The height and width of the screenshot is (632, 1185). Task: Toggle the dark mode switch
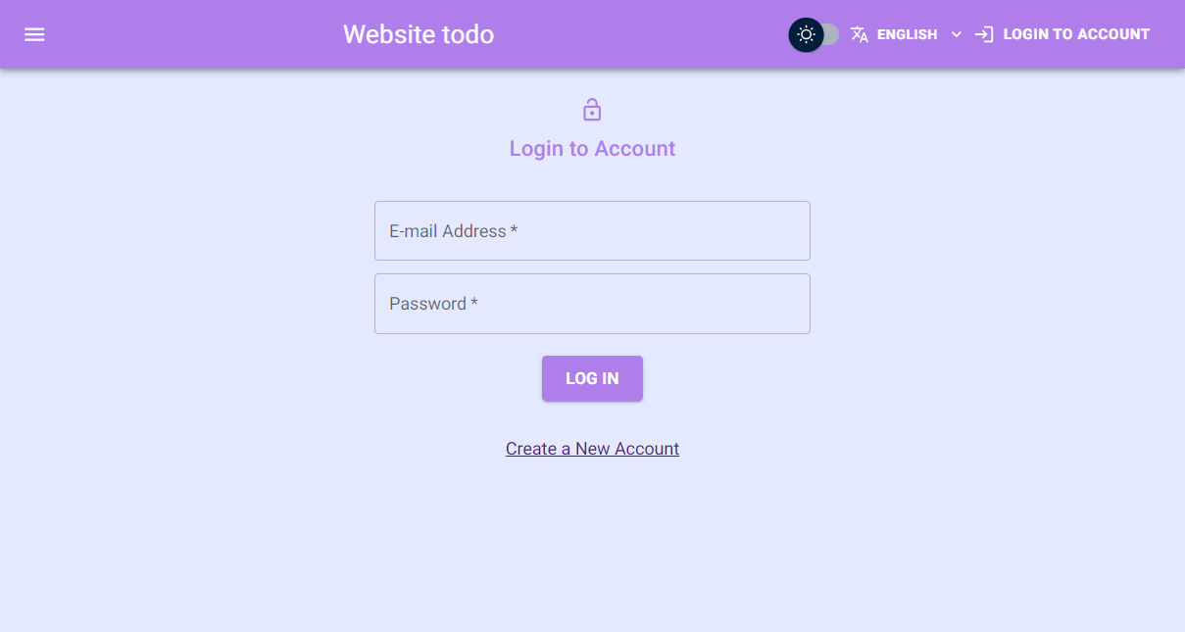tap(814, 35)
